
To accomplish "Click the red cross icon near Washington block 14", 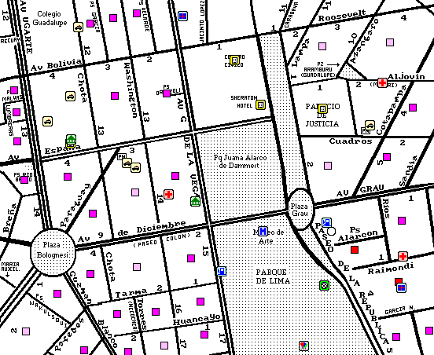I will click(168, 194).
